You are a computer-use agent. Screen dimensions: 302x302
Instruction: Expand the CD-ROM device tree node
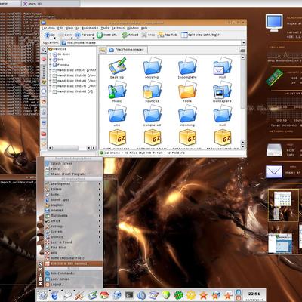click(x=50, y=54)
